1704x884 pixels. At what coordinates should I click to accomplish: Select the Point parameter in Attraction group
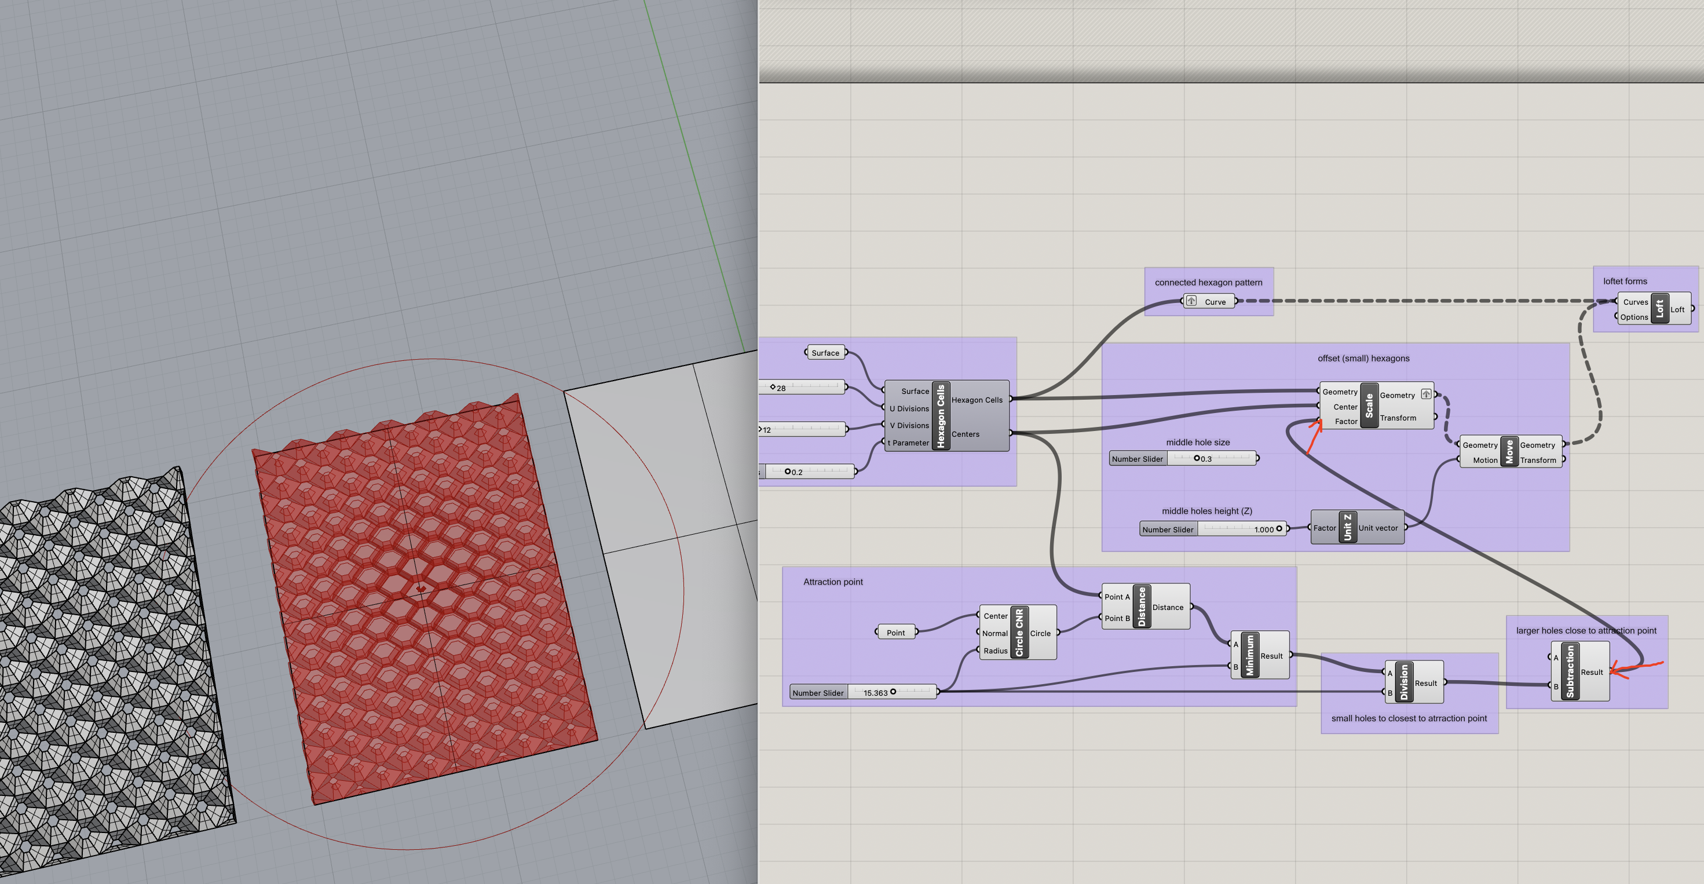click(895, 633)
